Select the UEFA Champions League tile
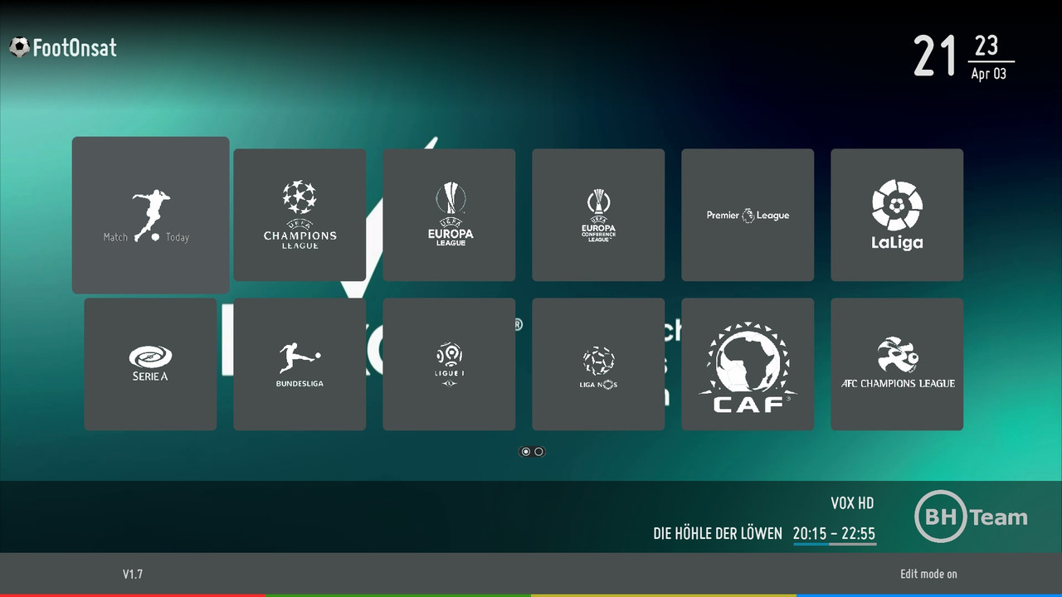This screenshot has height=597, width=1062. point(300,216)
